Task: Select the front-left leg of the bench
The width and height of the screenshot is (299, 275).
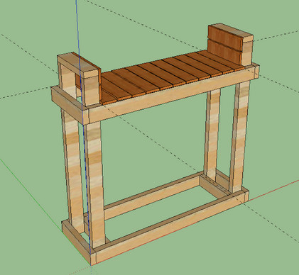Action: (95, 184)
